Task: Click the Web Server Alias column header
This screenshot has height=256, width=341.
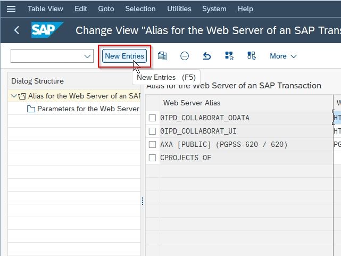Action: [x=246, y=103]
